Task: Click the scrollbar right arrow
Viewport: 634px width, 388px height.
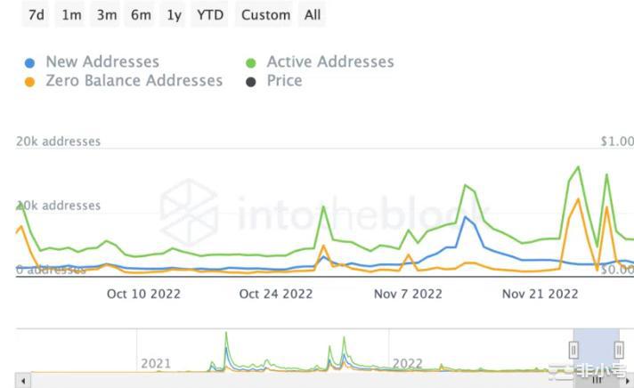Action: pyautogui.click(x=627, y=380)
